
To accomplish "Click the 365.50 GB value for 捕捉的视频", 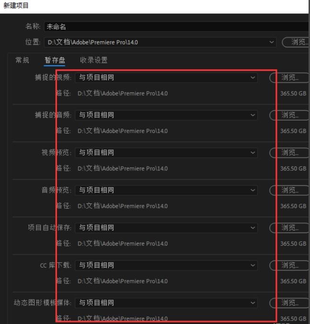I will coord(293,93).
